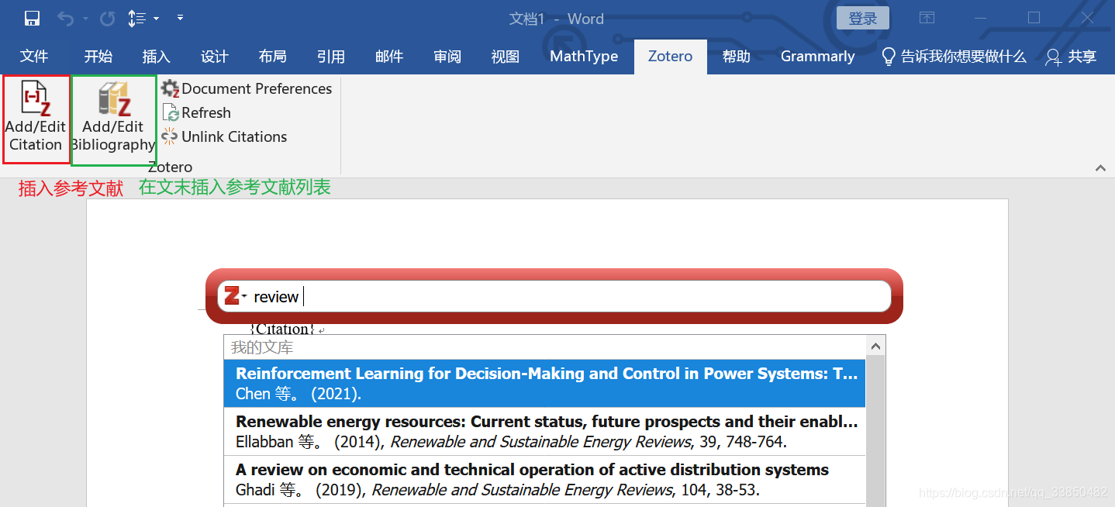Click Zotero Refresh

(x=197, y=112)
